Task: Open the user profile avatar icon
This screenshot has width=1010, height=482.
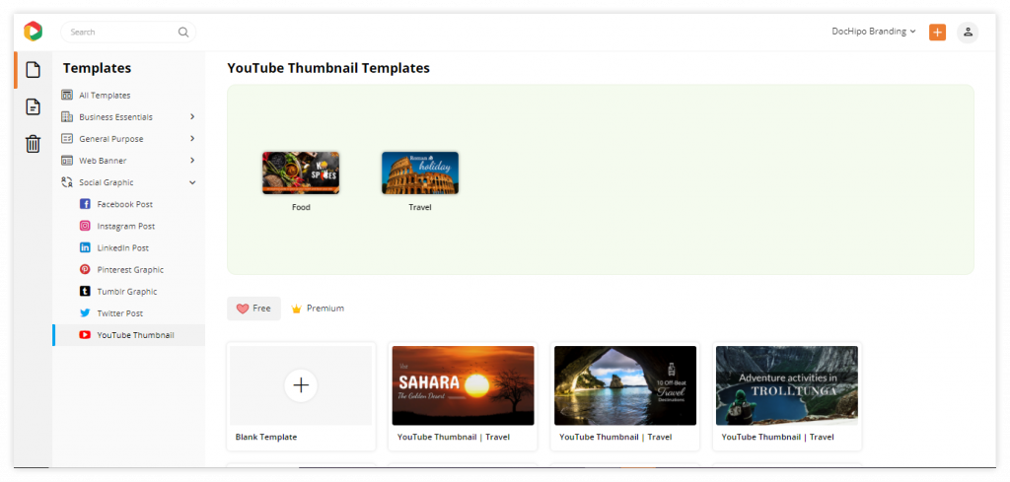Action: click(x=968, y=33)
